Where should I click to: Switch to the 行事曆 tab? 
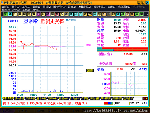click(x=85, y=98)
